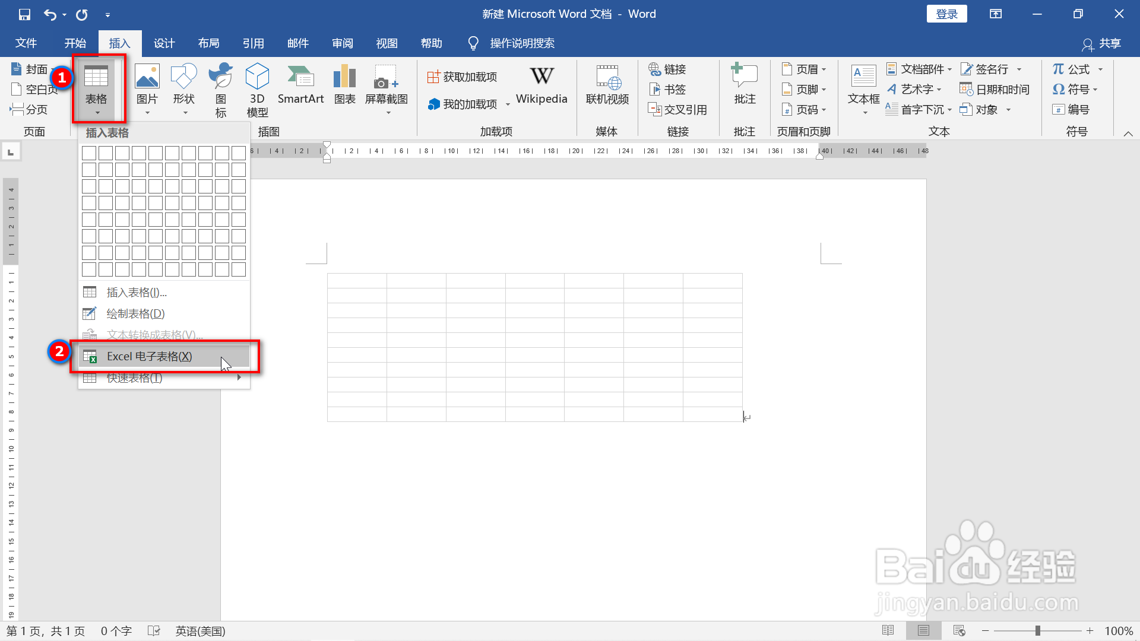This screenshot has height=641, width=1140.
Task: Click the 共享 share button
Action: 1101,43
